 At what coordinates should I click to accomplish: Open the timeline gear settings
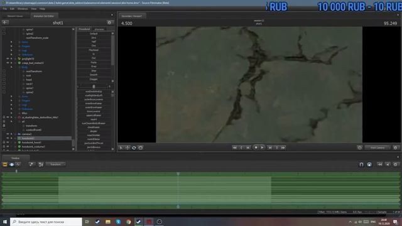(x=395, y=164)
